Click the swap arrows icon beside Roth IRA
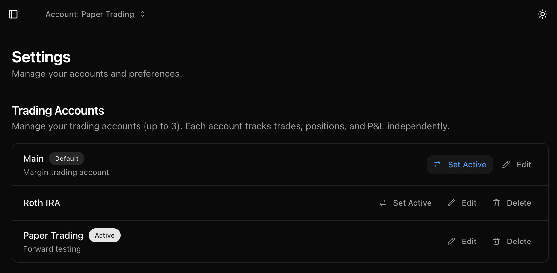 (382, 203)
